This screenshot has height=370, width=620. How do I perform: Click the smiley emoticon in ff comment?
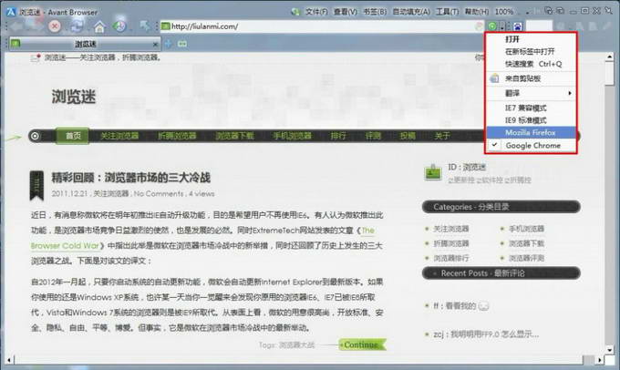coord(483,306)
